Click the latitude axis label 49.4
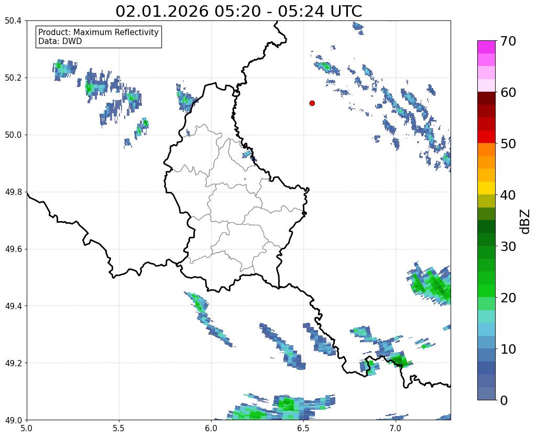Screen dimensions: 536x437 (13, 306)
